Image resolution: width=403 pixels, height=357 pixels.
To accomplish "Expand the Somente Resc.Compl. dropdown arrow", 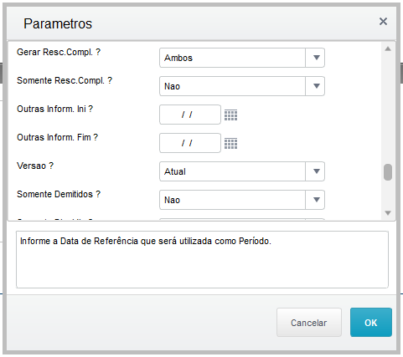I will tap(316, 86).
